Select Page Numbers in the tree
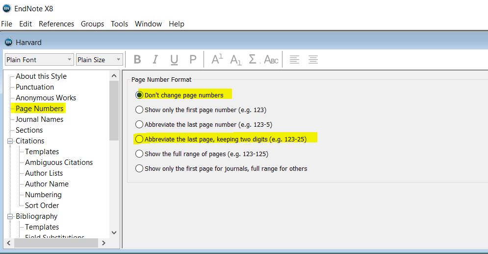 (40, 108)
